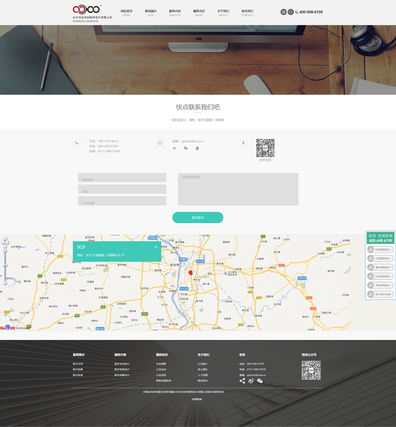396x427 pixels.
Task: Click the pencil icon beside 综合医院设计
Action: pos(371,249)
